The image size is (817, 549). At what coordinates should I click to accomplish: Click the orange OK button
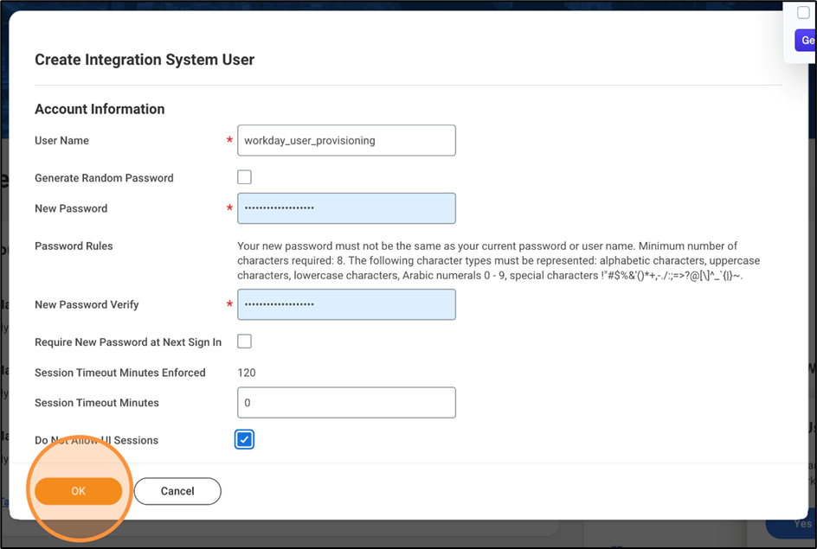[x=78, y=491]
